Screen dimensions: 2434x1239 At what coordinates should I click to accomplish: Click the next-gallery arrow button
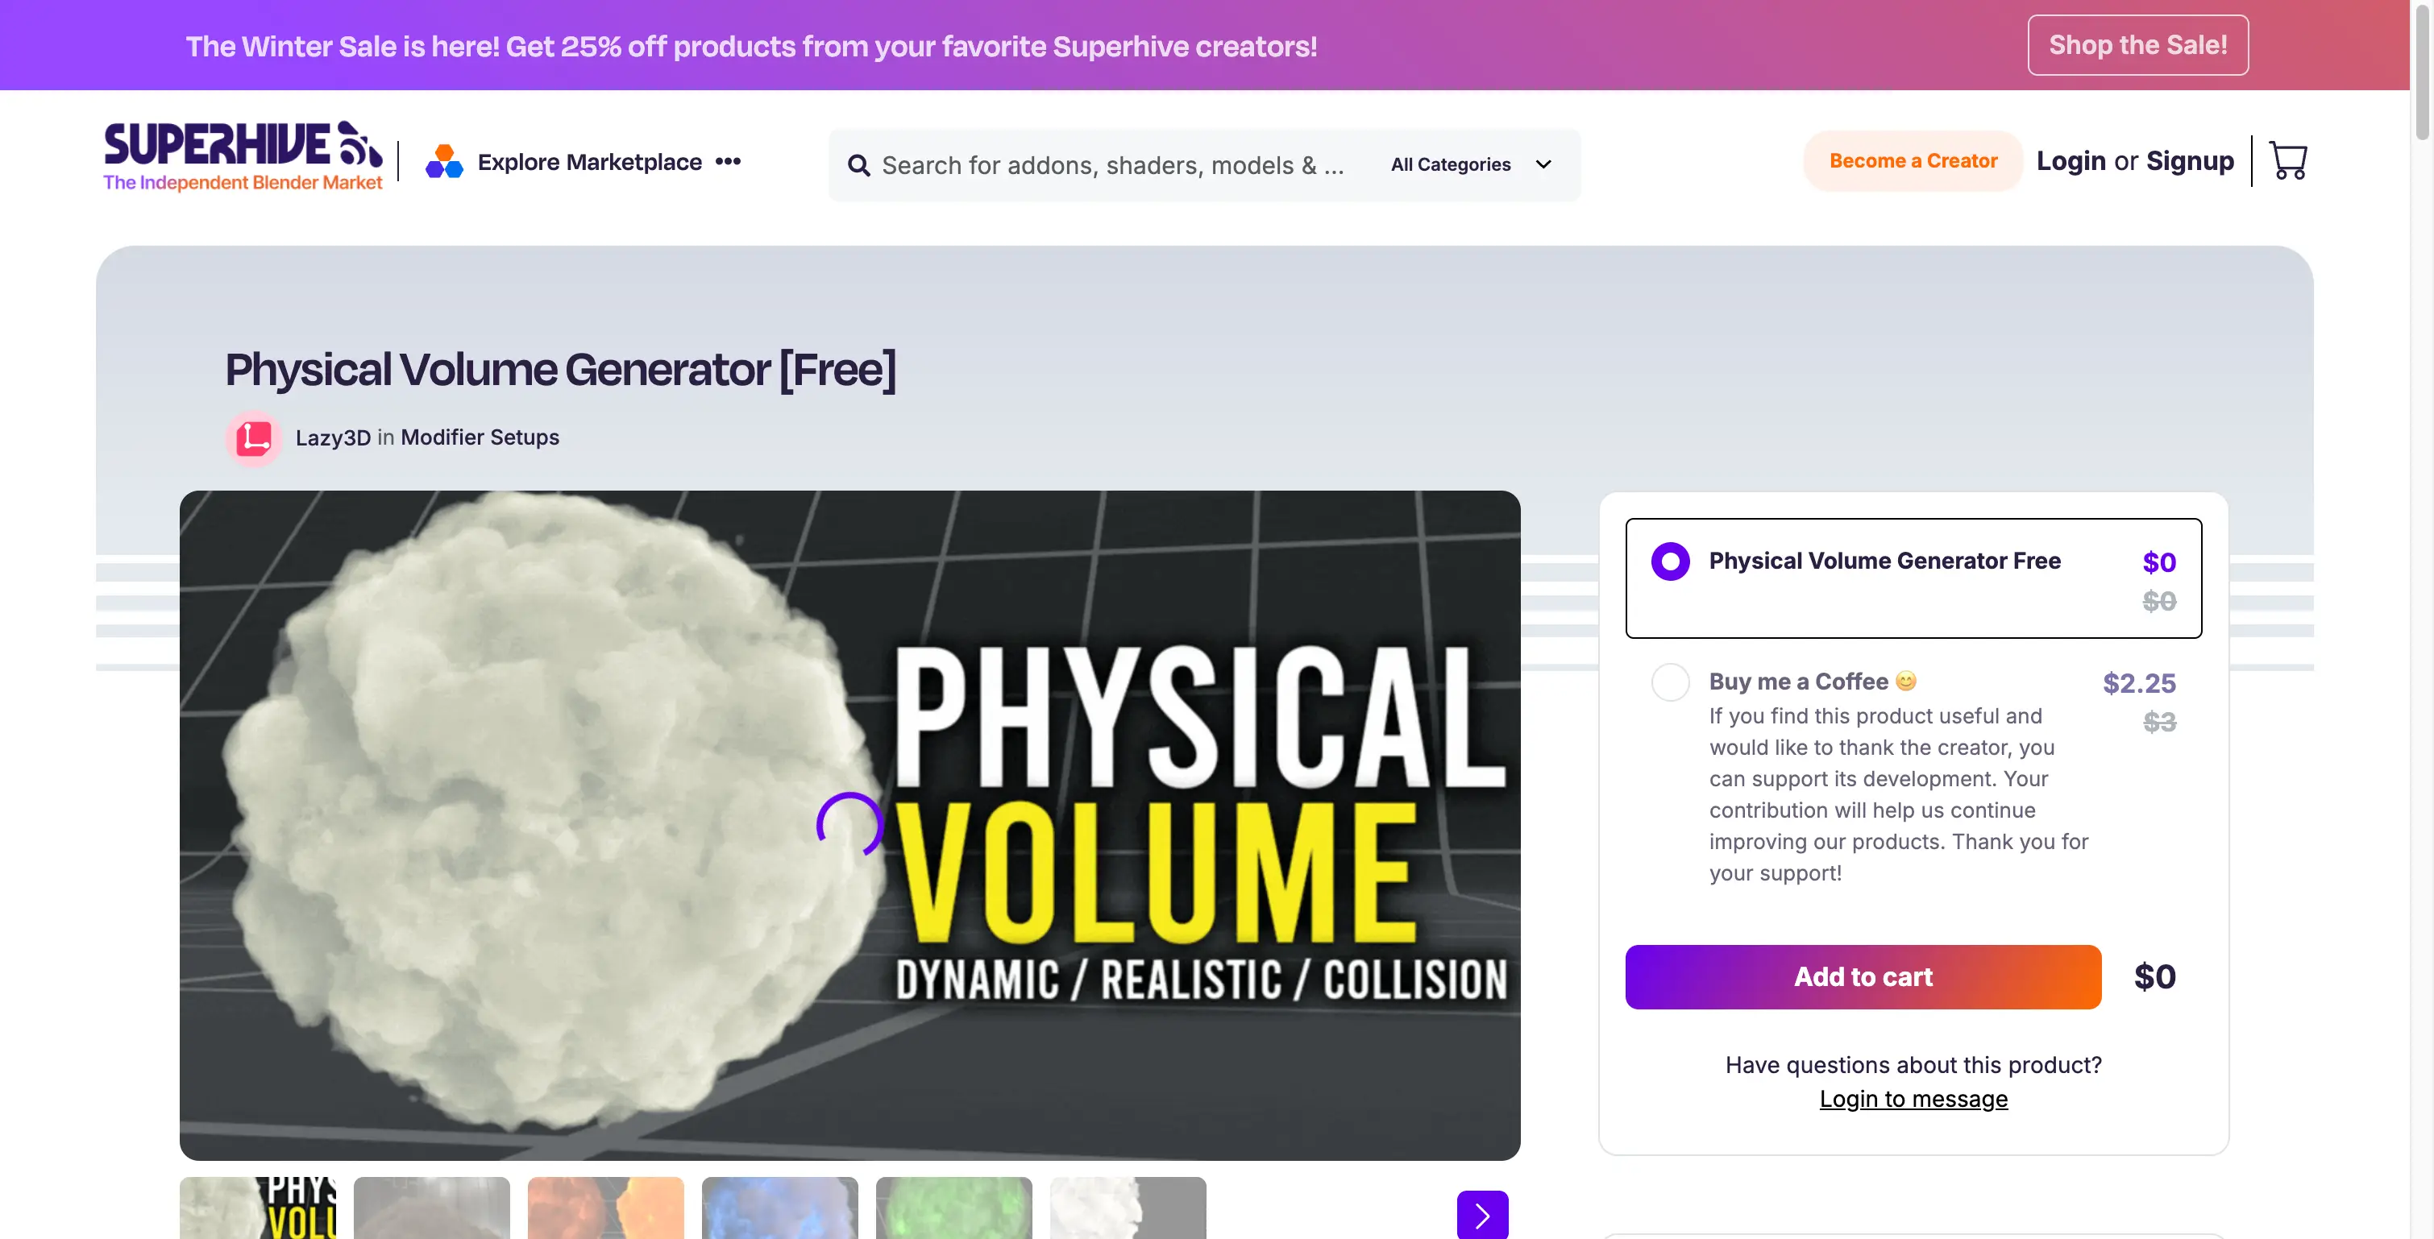click(x=1481, y=1216)
